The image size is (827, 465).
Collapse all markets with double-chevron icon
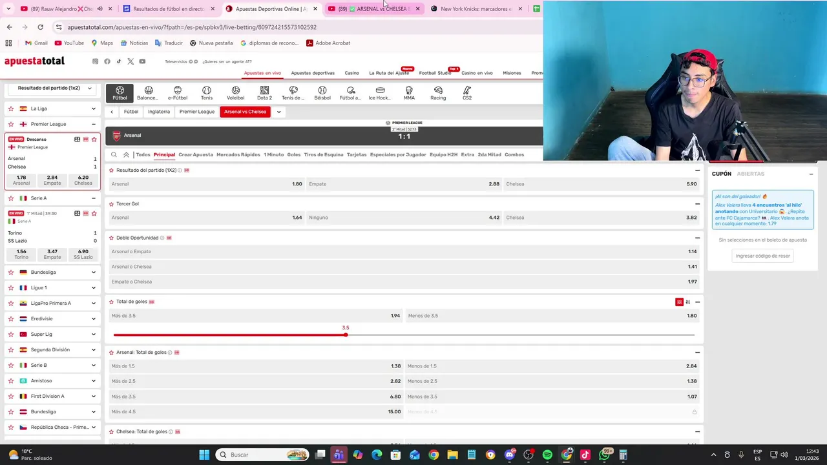(x=126, y=155)
